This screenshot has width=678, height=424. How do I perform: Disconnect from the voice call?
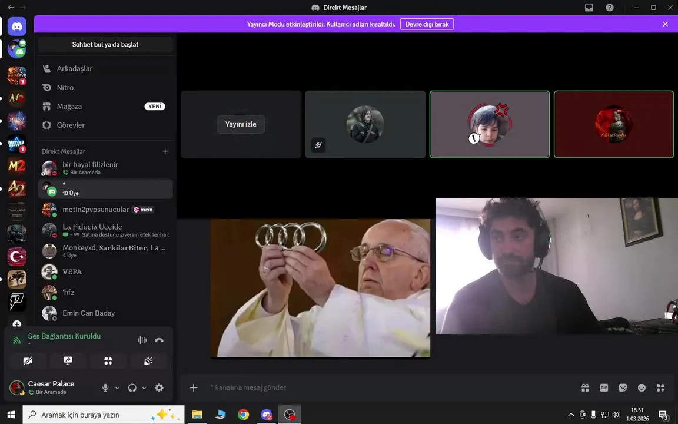159,340
